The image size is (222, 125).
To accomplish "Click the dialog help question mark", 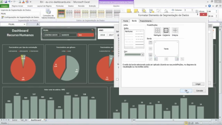I will [197, 15].
